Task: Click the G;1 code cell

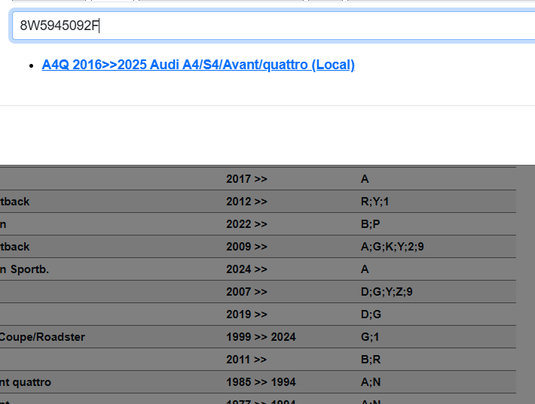Action: coord(368,337)
